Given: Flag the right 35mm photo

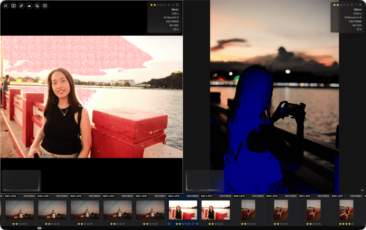Looking at the screenshot, I should point(356,5).
